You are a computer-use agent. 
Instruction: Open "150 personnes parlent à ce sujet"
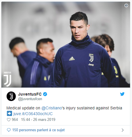[38, 130]
